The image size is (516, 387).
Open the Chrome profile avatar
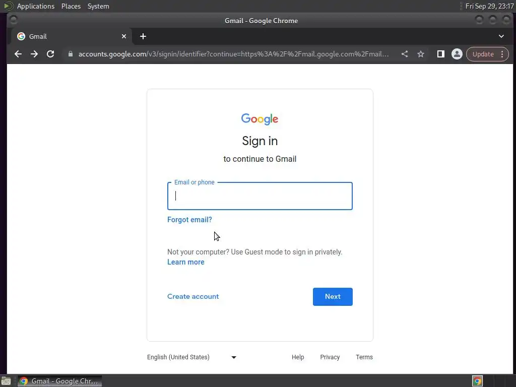point(457,54)
